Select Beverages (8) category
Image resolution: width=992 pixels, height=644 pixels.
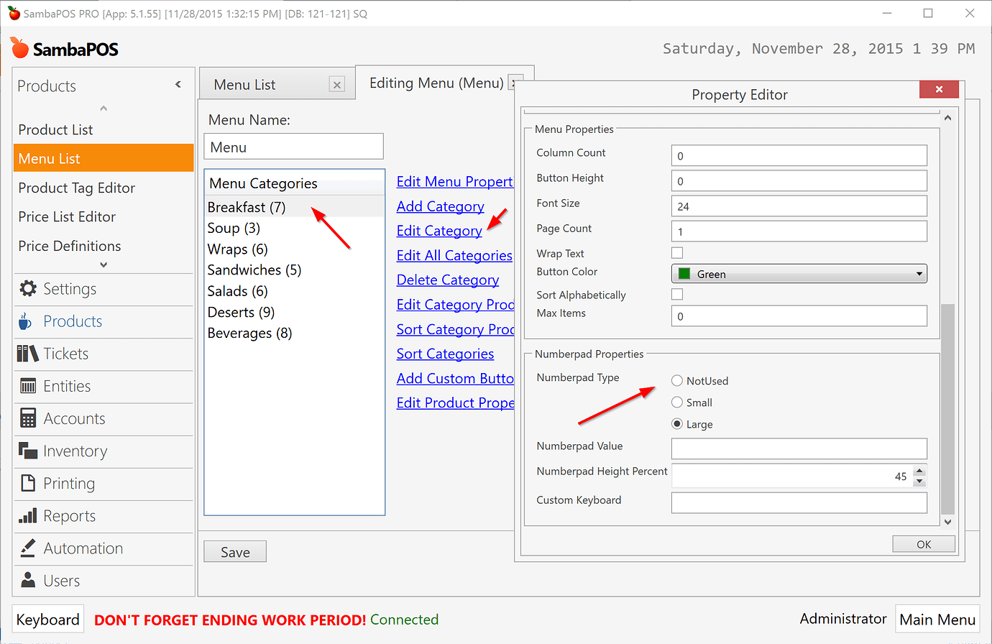[295, 333]
